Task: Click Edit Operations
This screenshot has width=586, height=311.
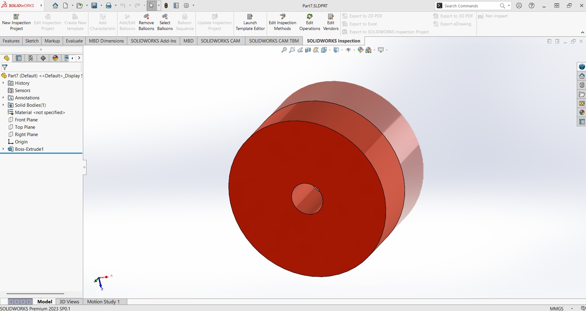Action: (309, 22)
